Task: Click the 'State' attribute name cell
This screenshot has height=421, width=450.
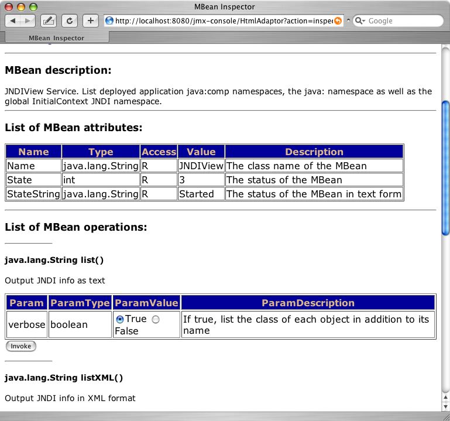Action: 33,180
